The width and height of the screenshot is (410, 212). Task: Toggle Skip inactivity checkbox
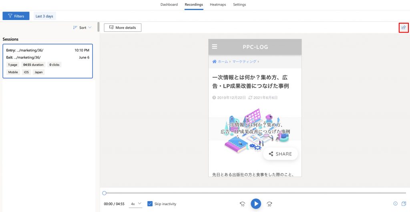(x=150, y=204)
